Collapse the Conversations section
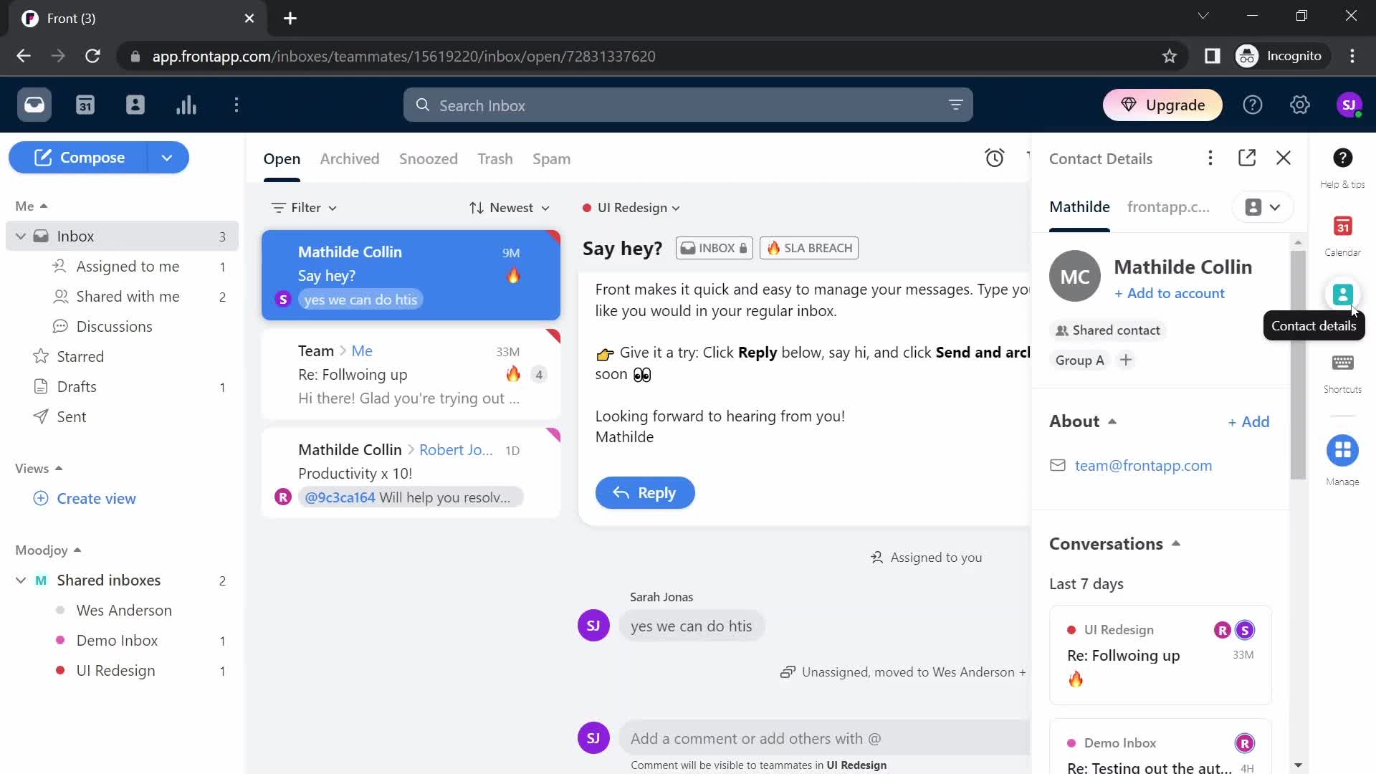 [x=1114, y=544]
